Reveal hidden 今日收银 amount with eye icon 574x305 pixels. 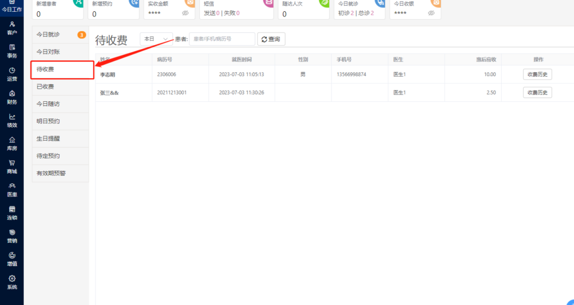tap(431, 13)
